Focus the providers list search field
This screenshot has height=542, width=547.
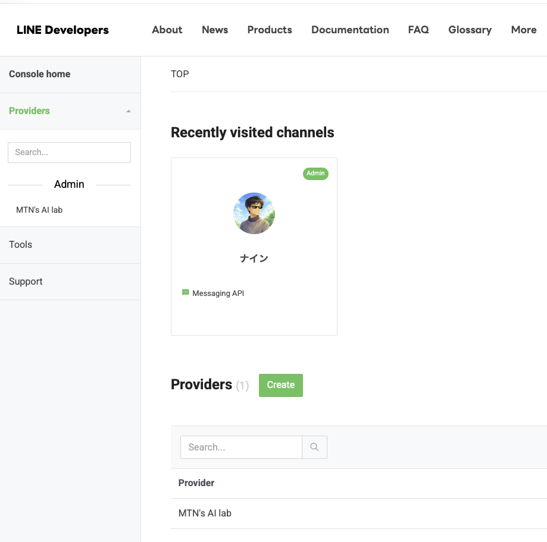pyautogui.click(x=241, y=448)
